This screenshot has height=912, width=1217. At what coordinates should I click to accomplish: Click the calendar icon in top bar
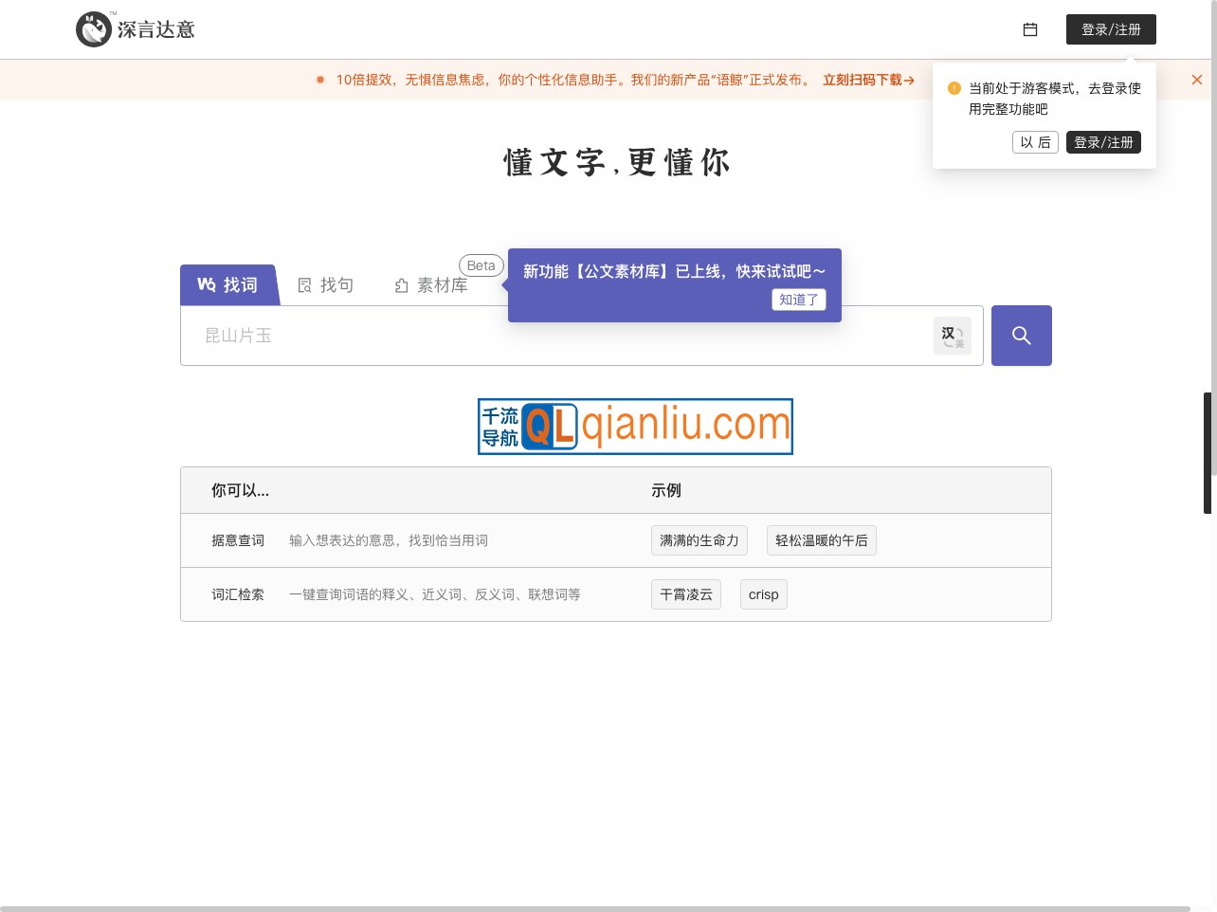[1030, 29]
